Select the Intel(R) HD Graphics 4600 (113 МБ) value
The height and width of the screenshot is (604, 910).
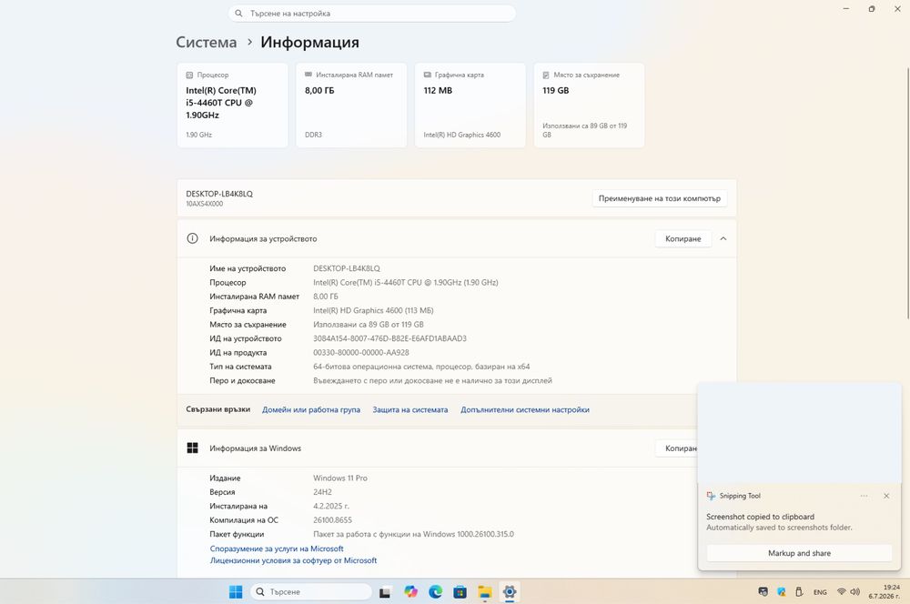pyautogui.click(x=373, y=310)
